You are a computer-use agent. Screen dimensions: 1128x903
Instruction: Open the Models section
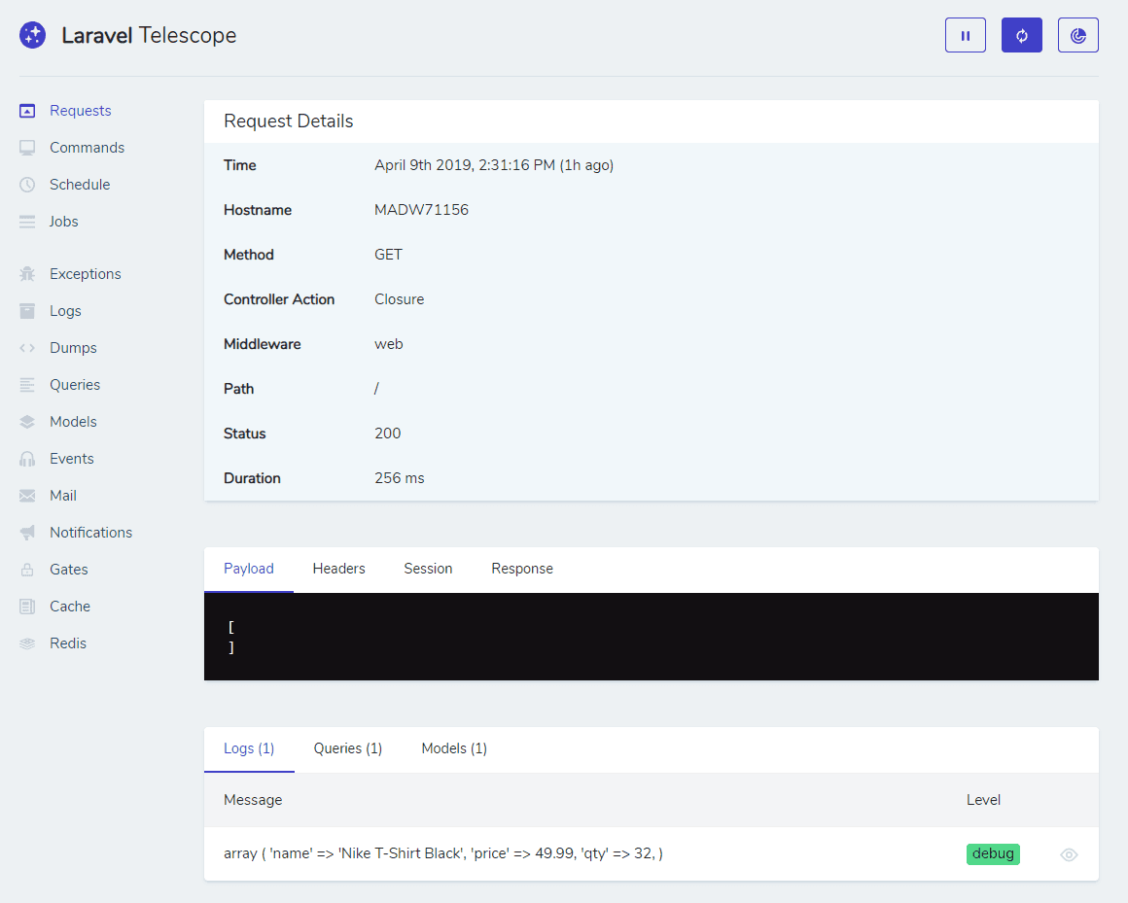click(x=73, y=421)
